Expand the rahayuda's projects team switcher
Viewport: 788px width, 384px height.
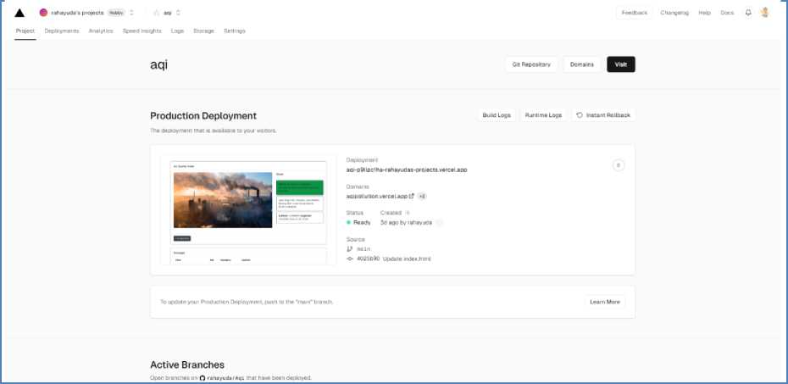(x=132, y=13)
